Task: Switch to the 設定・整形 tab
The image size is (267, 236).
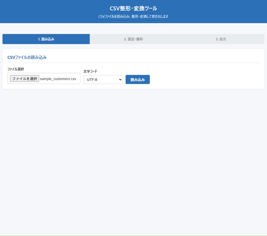Action: point(133,39)
